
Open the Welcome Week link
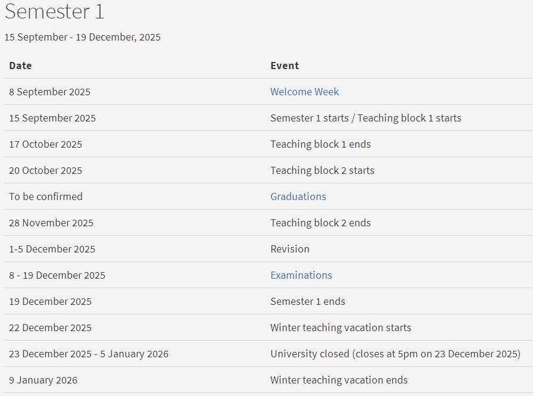point(304,92)
